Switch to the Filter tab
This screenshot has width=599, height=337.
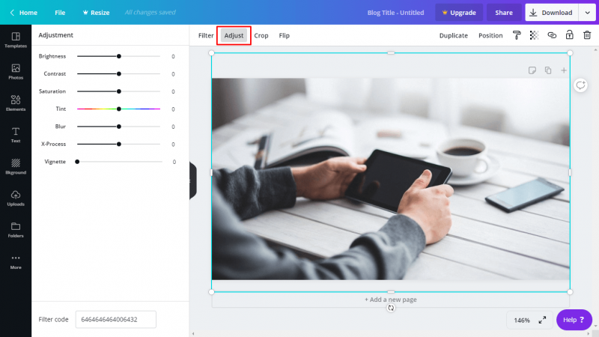[206, 35]
